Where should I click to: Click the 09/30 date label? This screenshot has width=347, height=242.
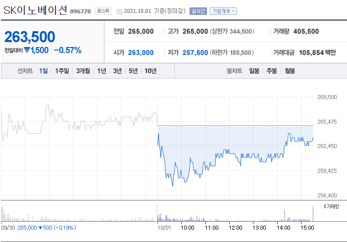click(x=8, y=228)
